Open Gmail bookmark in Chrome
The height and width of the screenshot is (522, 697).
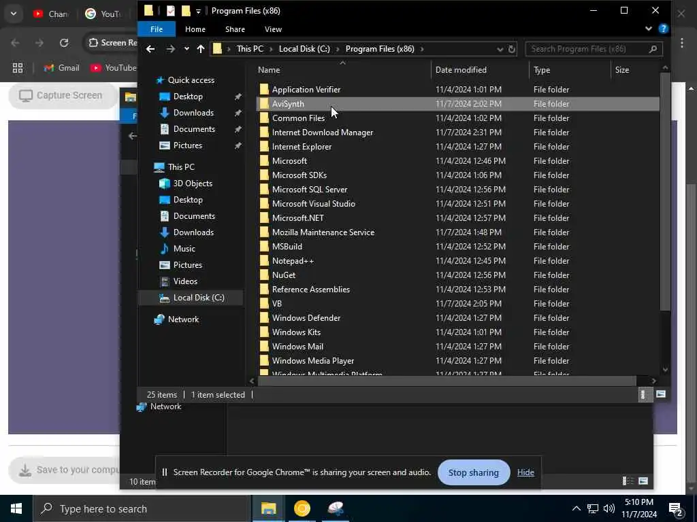pyautogui.click(x=62, y=68)
